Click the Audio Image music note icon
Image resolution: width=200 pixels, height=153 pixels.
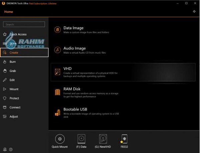tap(58, 50)
